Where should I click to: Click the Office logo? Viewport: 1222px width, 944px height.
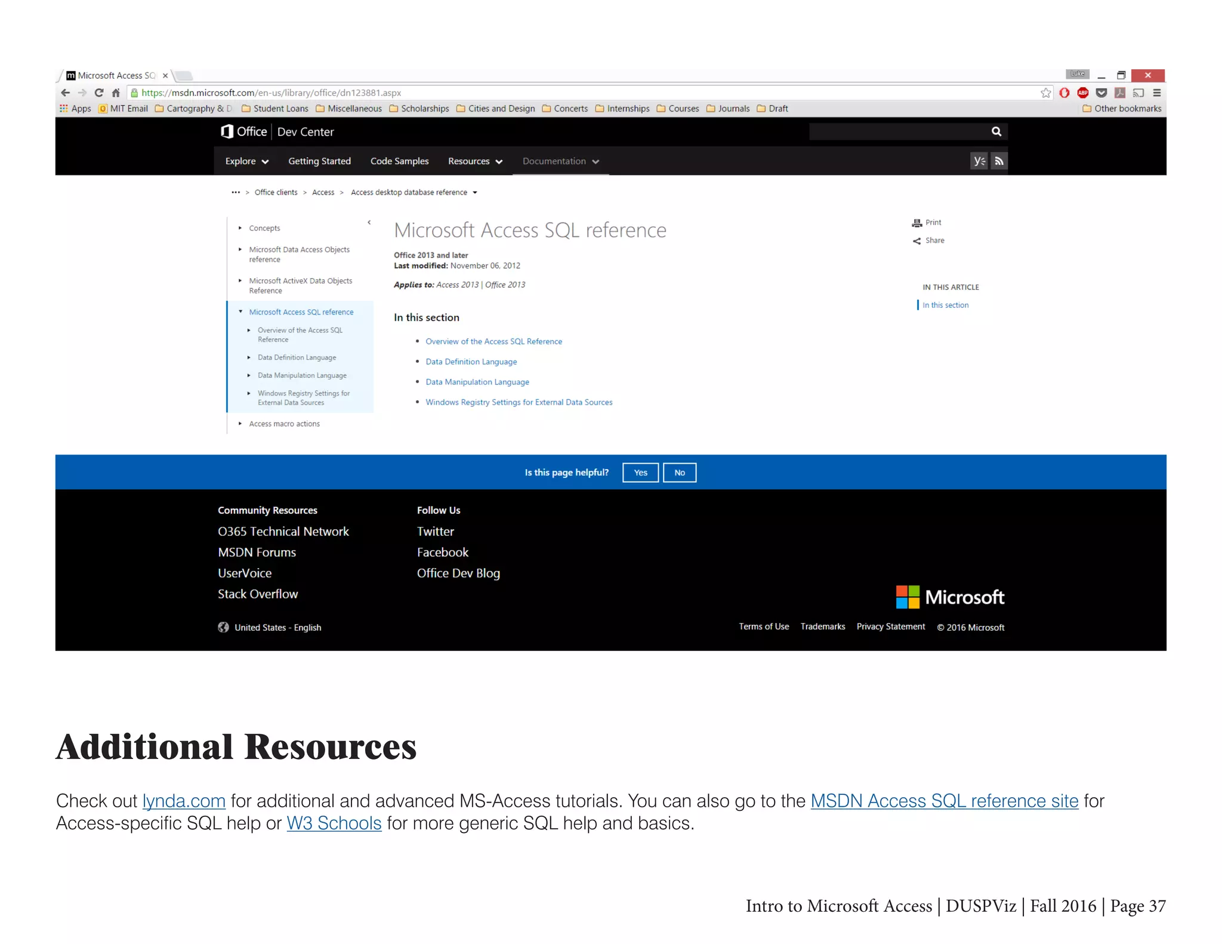point(243,131)
